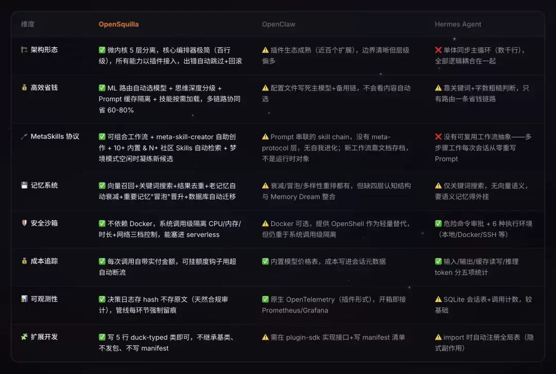Viewport: 556px width, 374px height.
Task: Click warning triangle before 需在 plugin-sdk
Action: coord(265,337)
